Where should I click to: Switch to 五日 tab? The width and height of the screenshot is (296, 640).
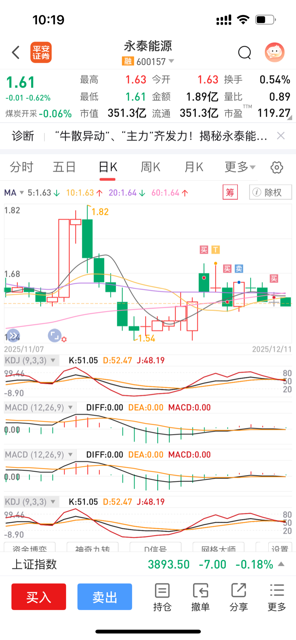click(x=64, y=167)
